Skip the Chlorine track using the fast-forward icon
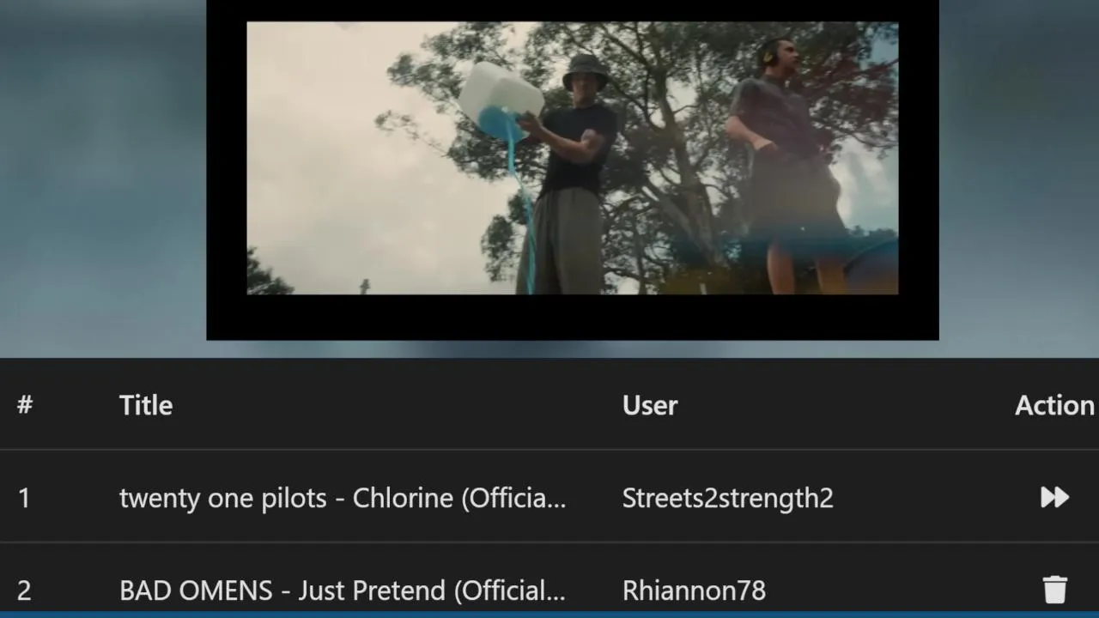 pos(1054,497)
